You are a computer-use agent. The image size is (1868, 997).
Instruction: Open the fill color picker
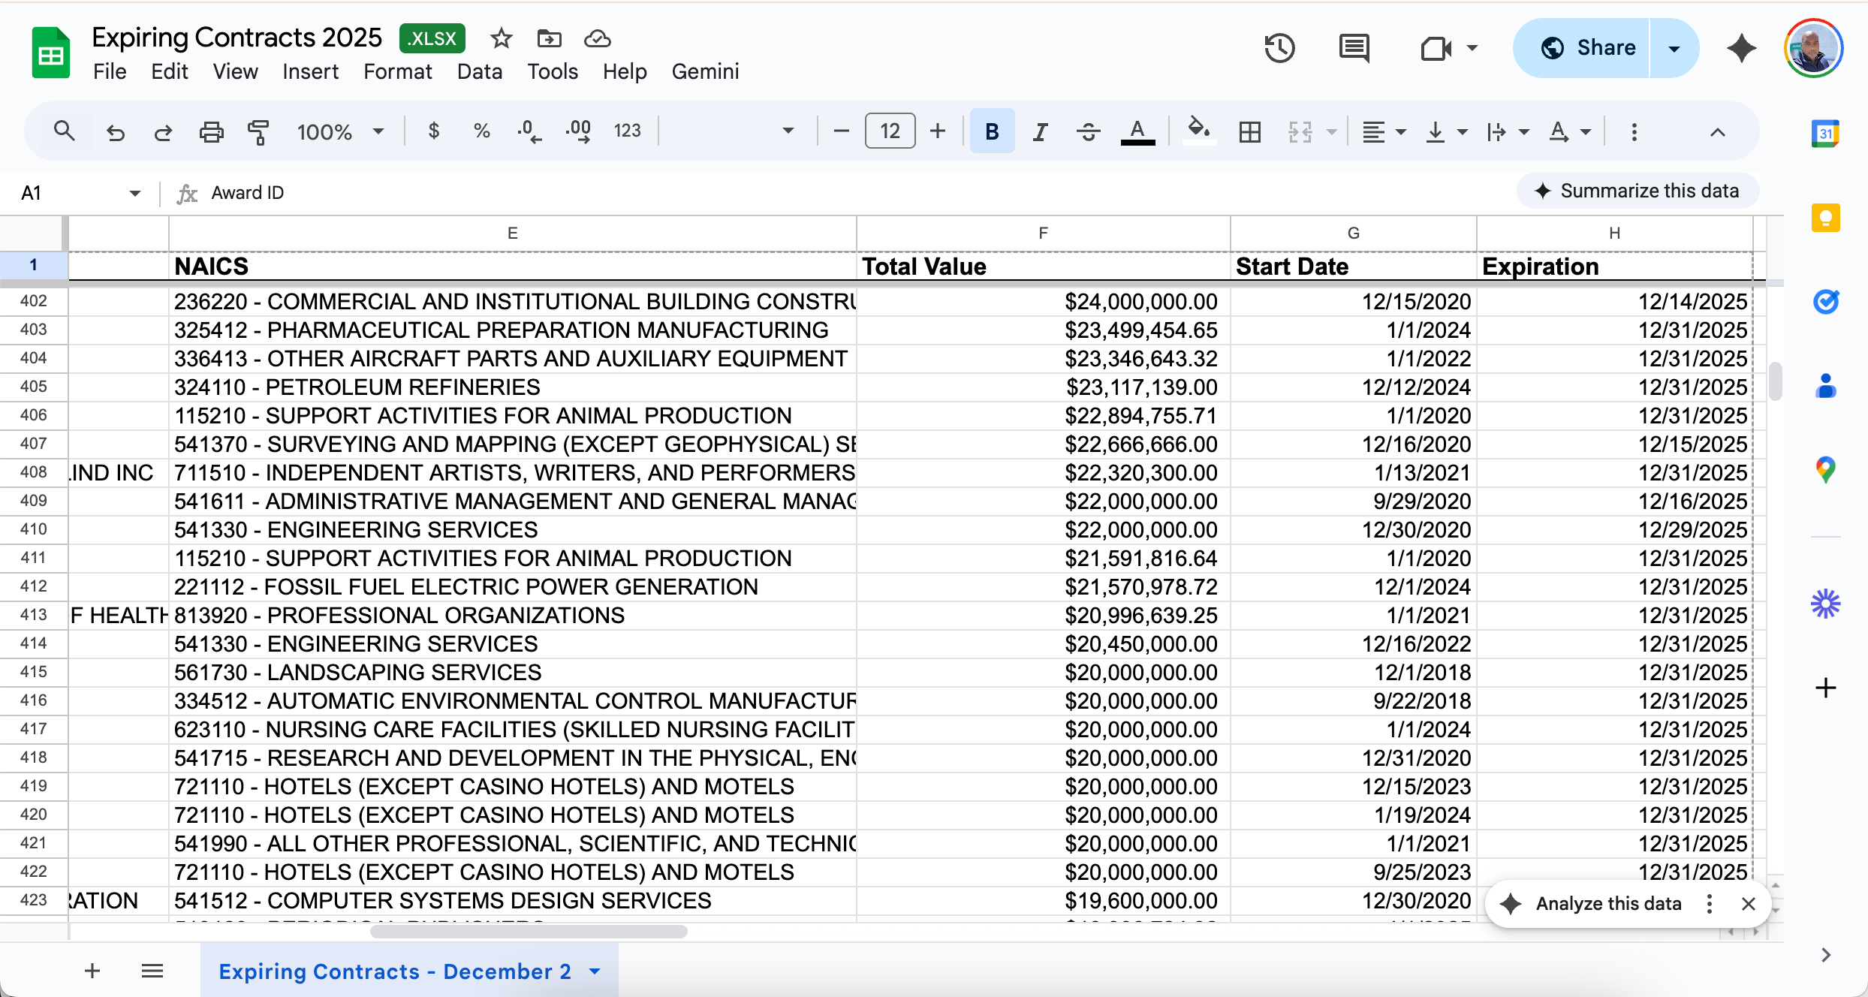(x=1198, y=131)
